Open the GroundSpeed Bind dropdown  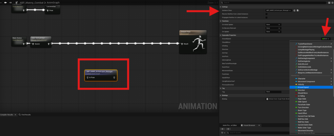(326, 38)
